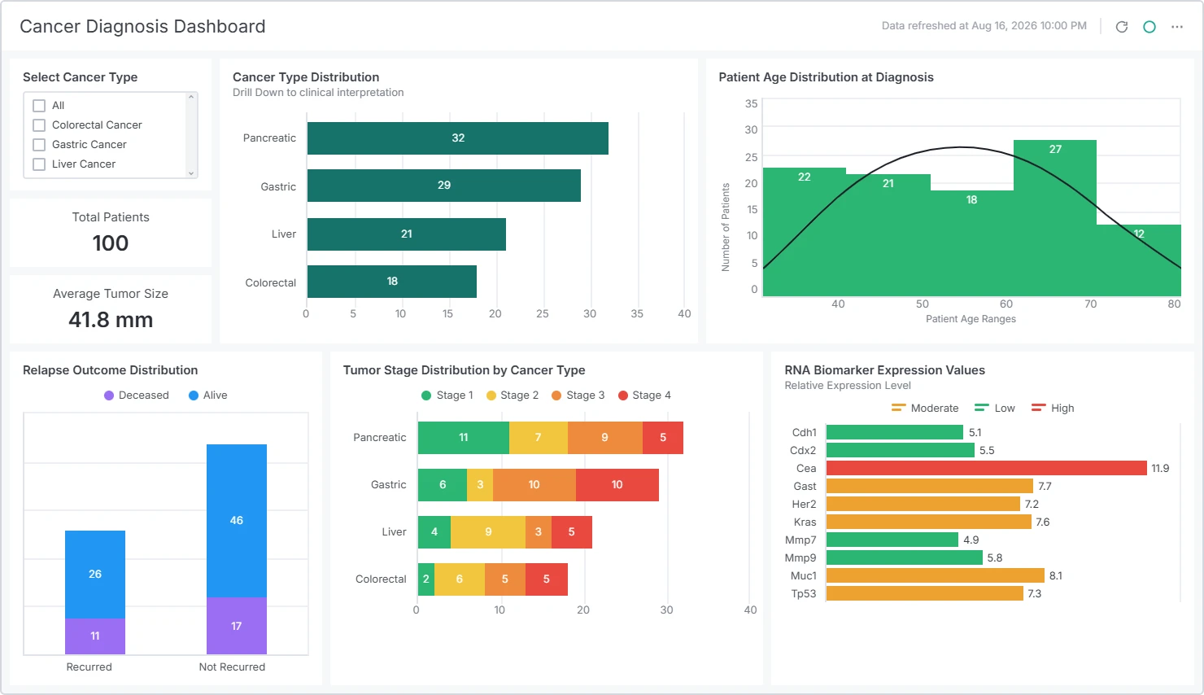
Task: Click the Not Recurred axis label
Action: (x=232, y=667)
